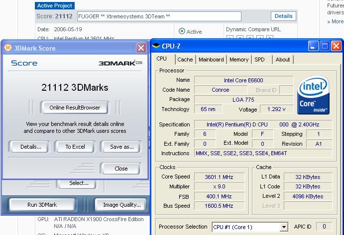This screenshot has height=235, width=344.
Task: Click the Intel Core inside logo
Action: tap(313, 95)
